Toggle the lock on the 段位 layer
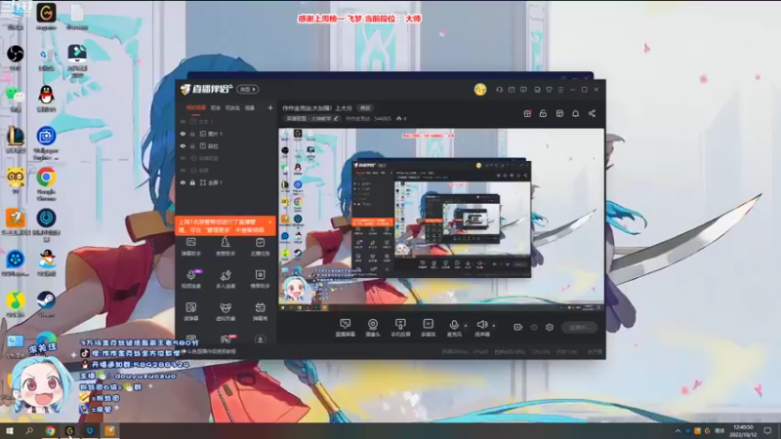Viewport: 781px width, 439px height. pyautogui.click(x=192, y=145)
